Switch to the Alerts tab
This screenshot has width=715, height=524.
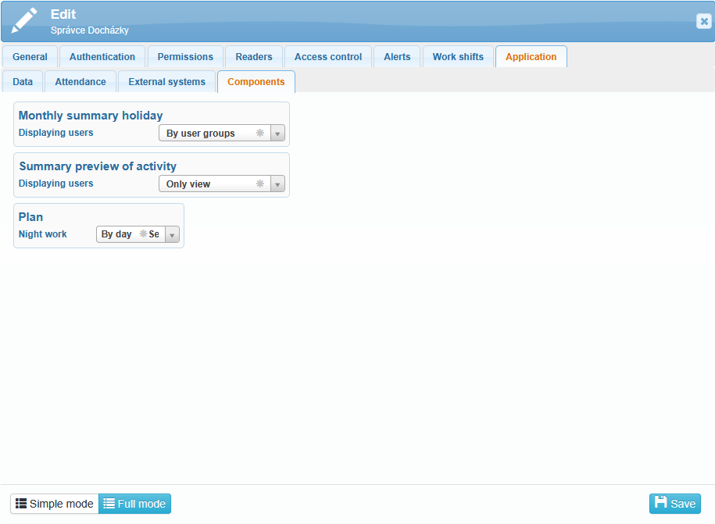pyautogui.click(x=397, y=57)
